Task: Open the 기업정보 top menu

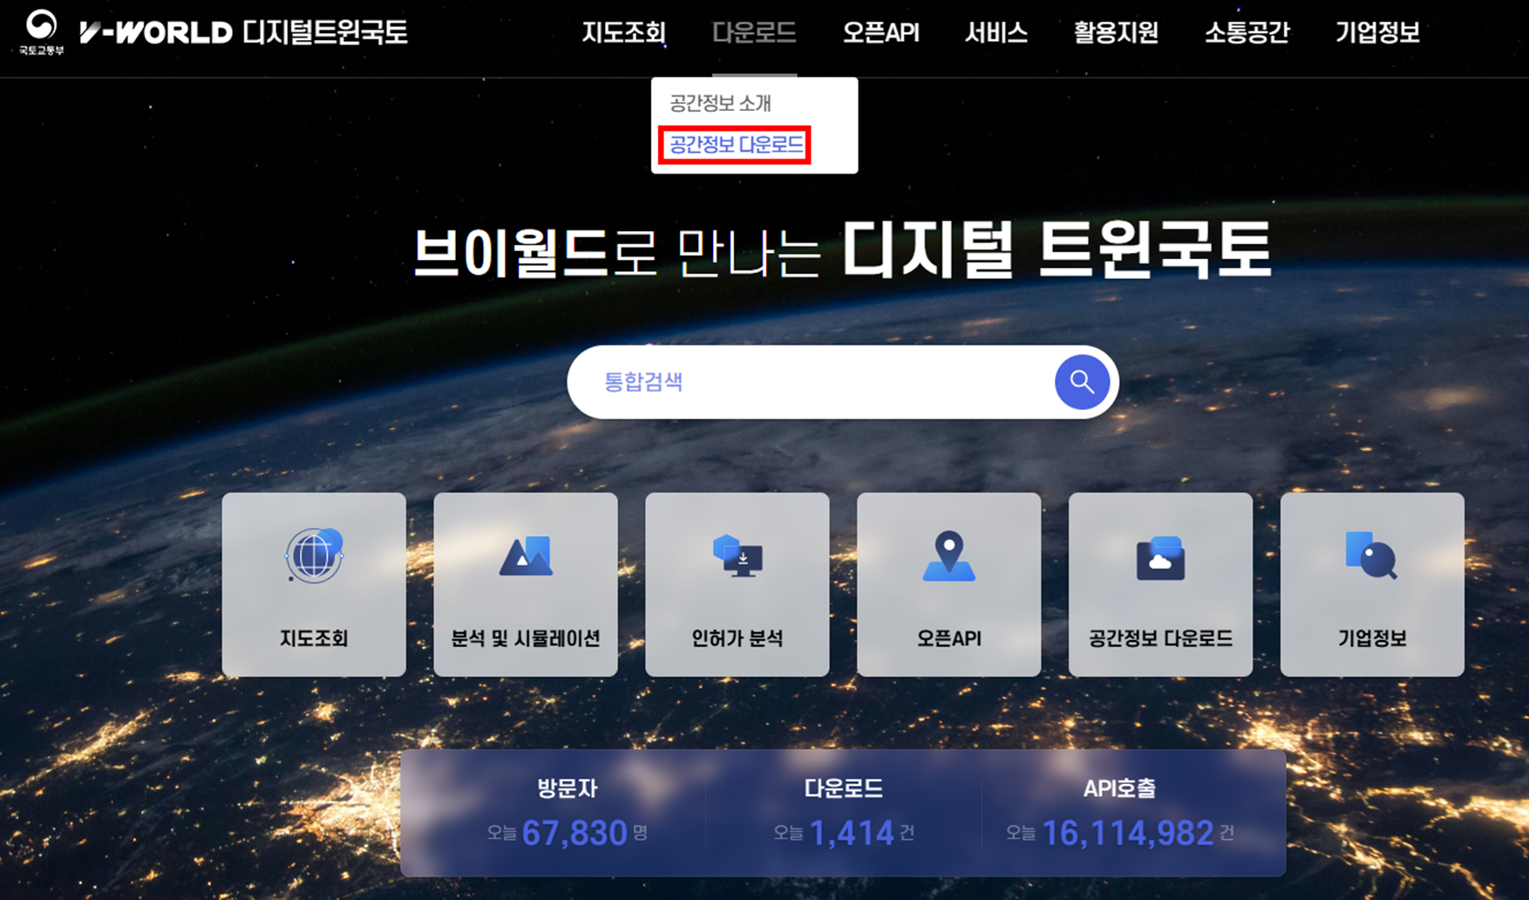Action: pyautogui.click(x=1377, y=32)
